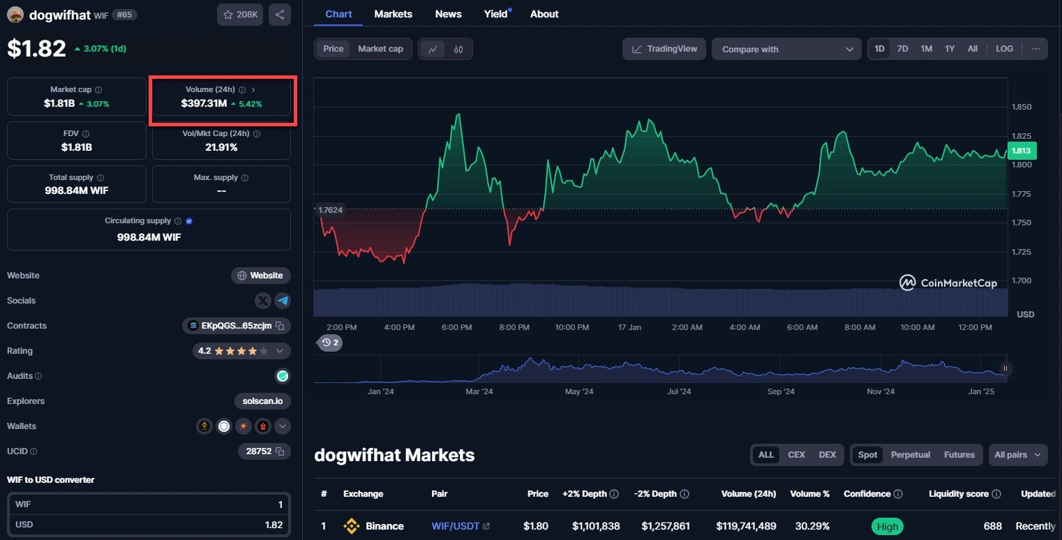
Task: Open the Compare with dropdown
Action: tap(786, 49)
